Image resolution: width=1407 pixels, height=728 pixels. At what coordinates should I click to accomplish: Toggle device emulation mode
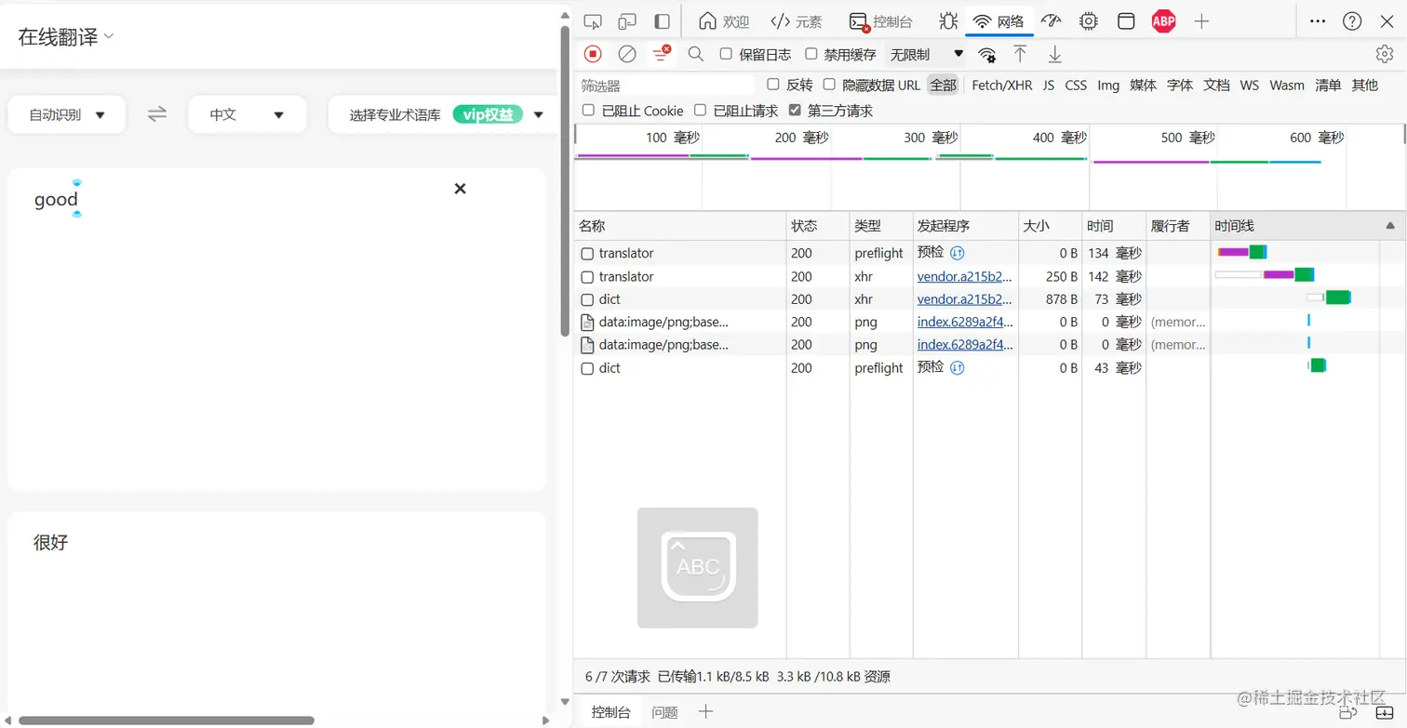click(627, 21)
